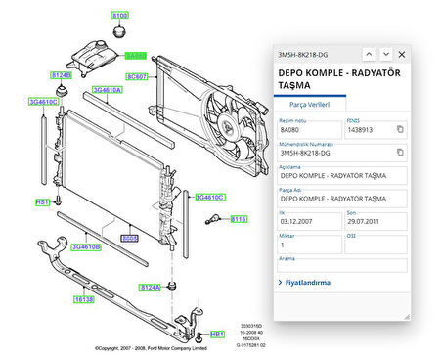Viewport: 442px width, 357px height.
Task: Expand the Fiyatlandırma section
Action: [304, 283]
